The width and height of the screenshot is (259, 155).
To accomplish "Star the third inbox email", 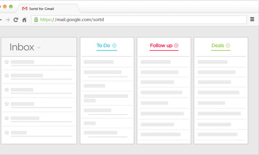I will tap(6, 89).
